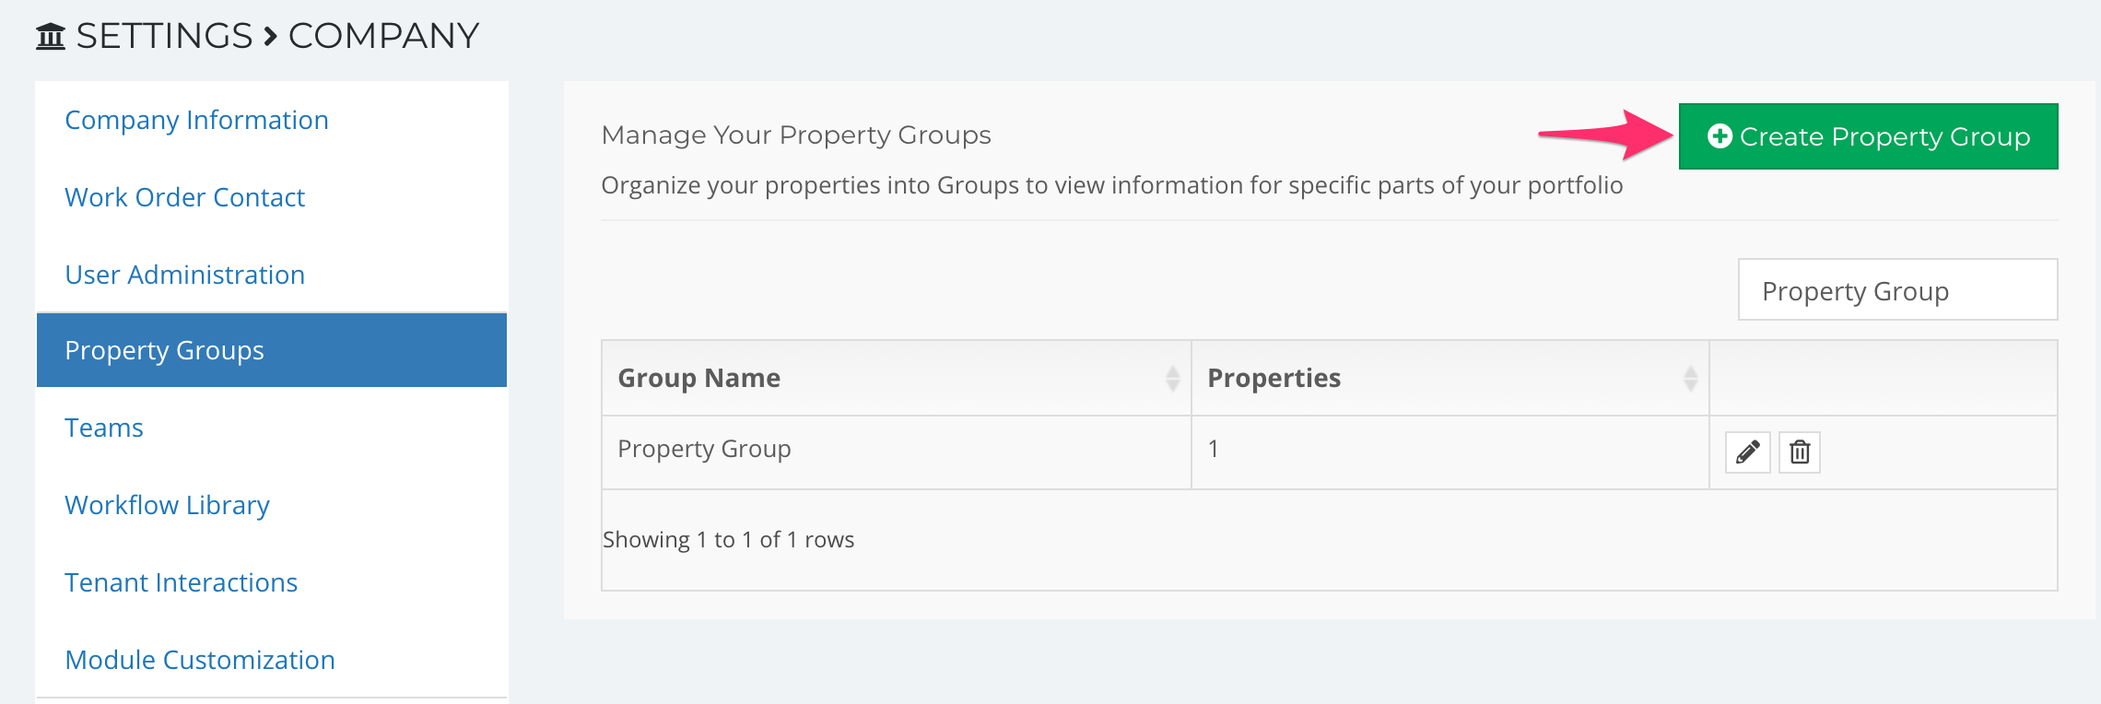
Task: Open Tenant Interactions settings
Action: click(x=181, y=582)
